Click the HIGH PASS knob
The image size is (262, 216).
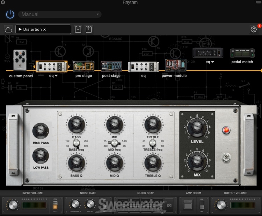(x=41, y=131)
